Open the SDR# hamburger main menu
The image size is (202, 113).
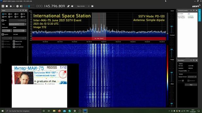[3, 6]
